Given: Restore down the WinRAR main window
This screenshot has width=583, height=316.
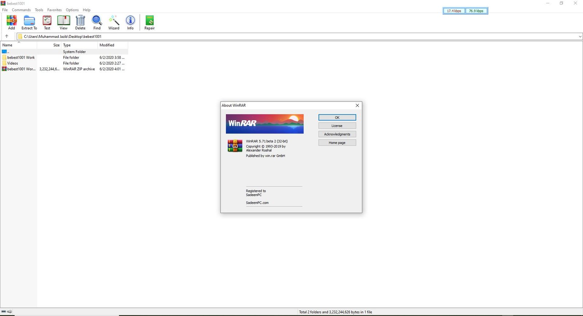Looking at the screenshot, I should (x=562, y=3).
